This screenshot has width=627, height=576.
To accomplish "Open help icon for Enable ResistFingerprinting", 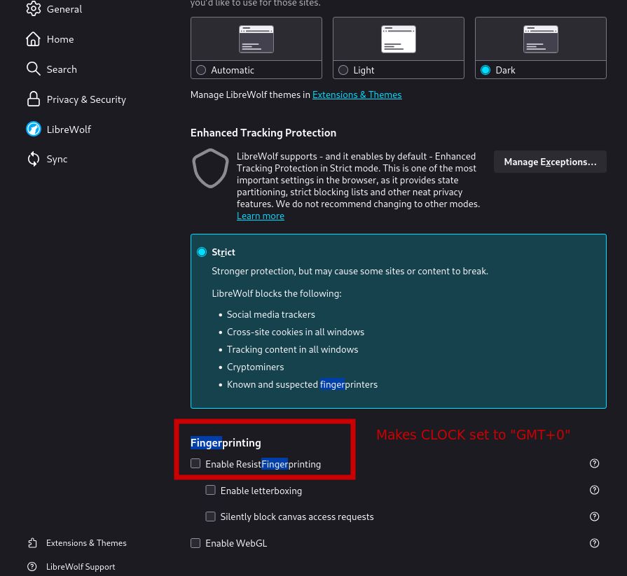I will point(594,463).
